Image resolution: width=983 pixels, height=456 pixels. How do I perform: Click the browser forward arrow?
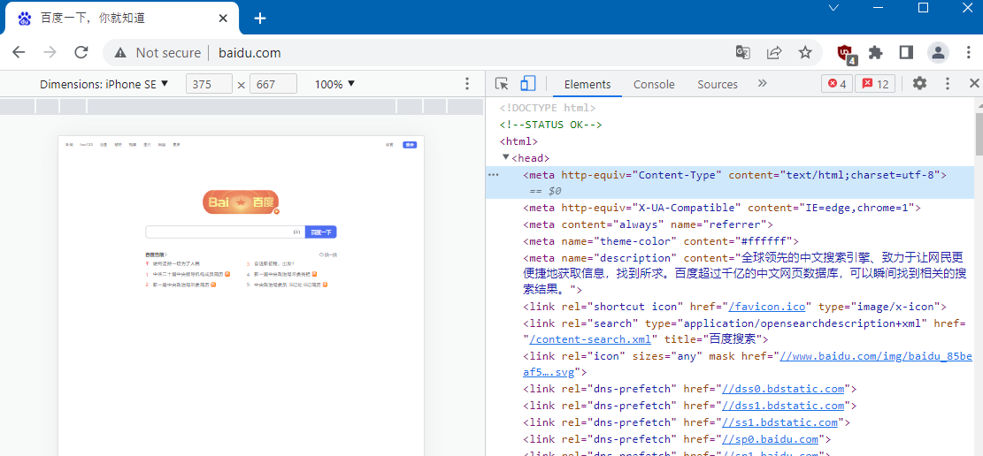[50, 53]
